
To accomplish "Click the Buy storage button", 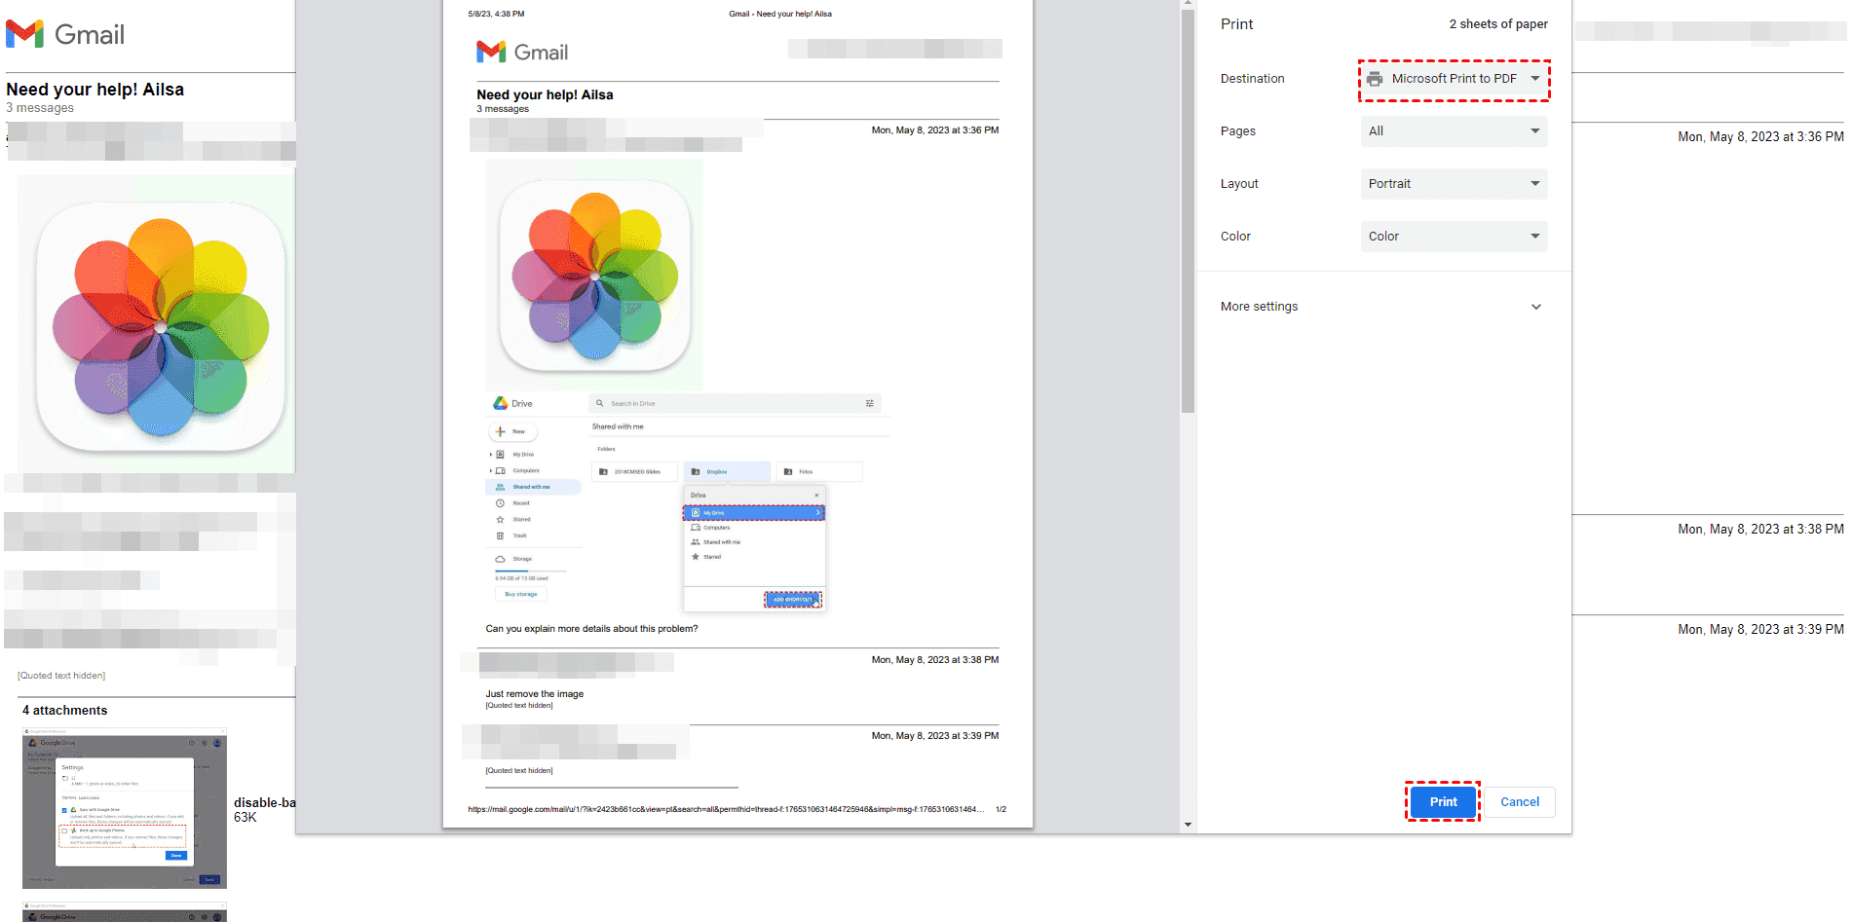I will 521,594.
